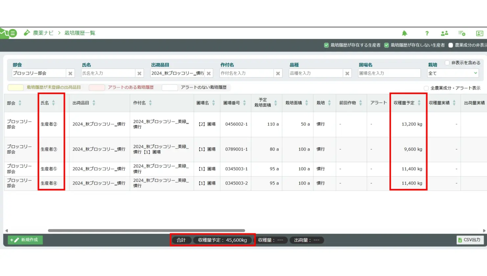Clear the 部会 filter with its X icon
This screenshot has height=276, width=487.
(x=70, y=73)
